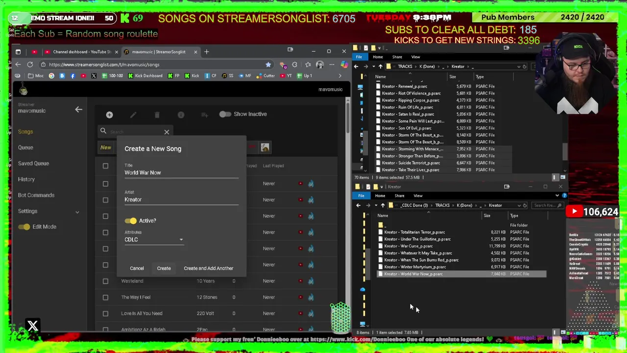Check The Way I Feel row checkbox
Image resolution: width=627 pixels, height=353 pixels.
tap(105, 297)
